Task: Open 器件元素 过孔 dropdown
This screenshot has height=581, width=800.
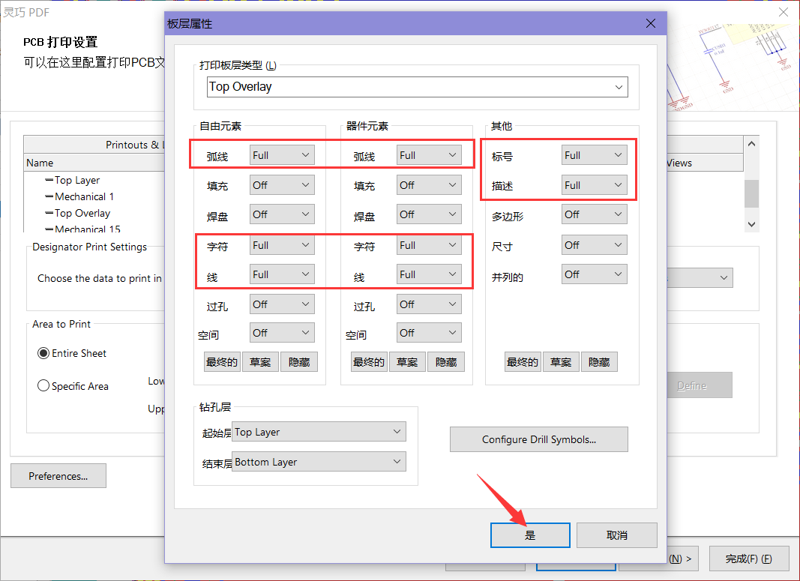Action: point(429,304)
